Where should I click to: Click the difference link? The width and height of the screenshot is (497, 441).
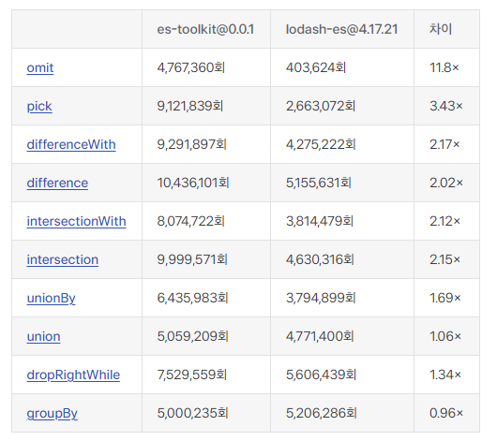[x=57, y=183]
